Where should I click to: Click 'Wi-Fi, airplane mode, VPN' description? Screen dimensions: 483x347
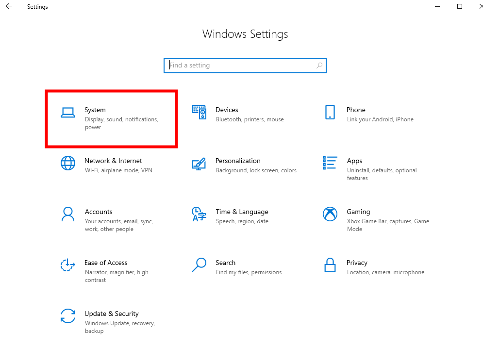pyautogui.click(x=118, y=170)
